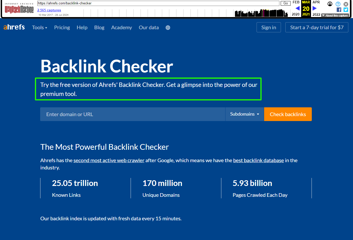
Task: Open the Pricing page
Action: [x=62, y=27]
